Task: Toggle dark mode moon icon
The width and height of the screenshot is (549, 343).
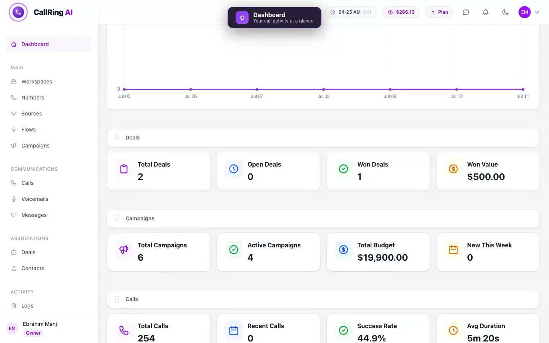Action: click(506, 12)
